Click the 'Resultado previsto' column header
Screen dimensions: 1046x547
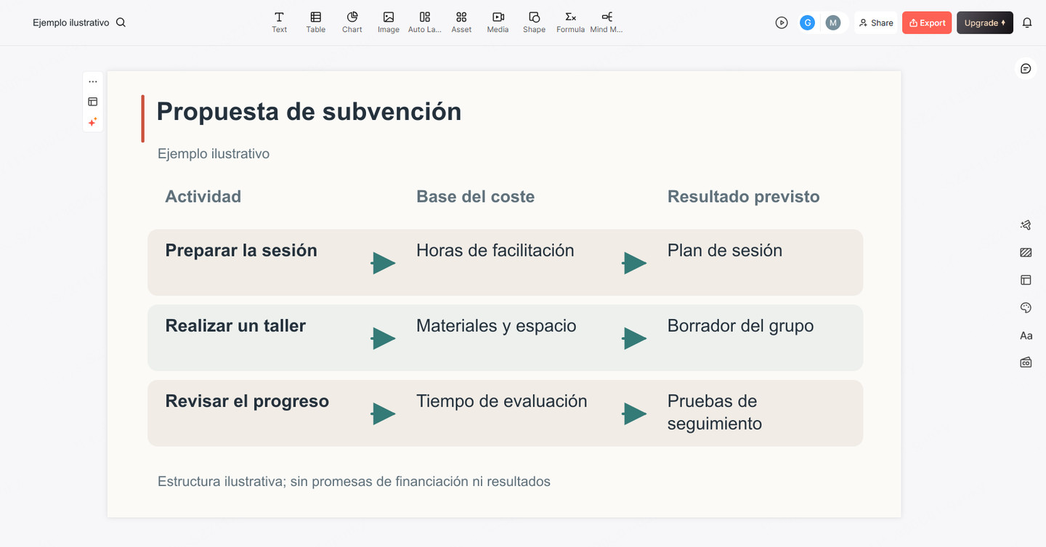743,196
